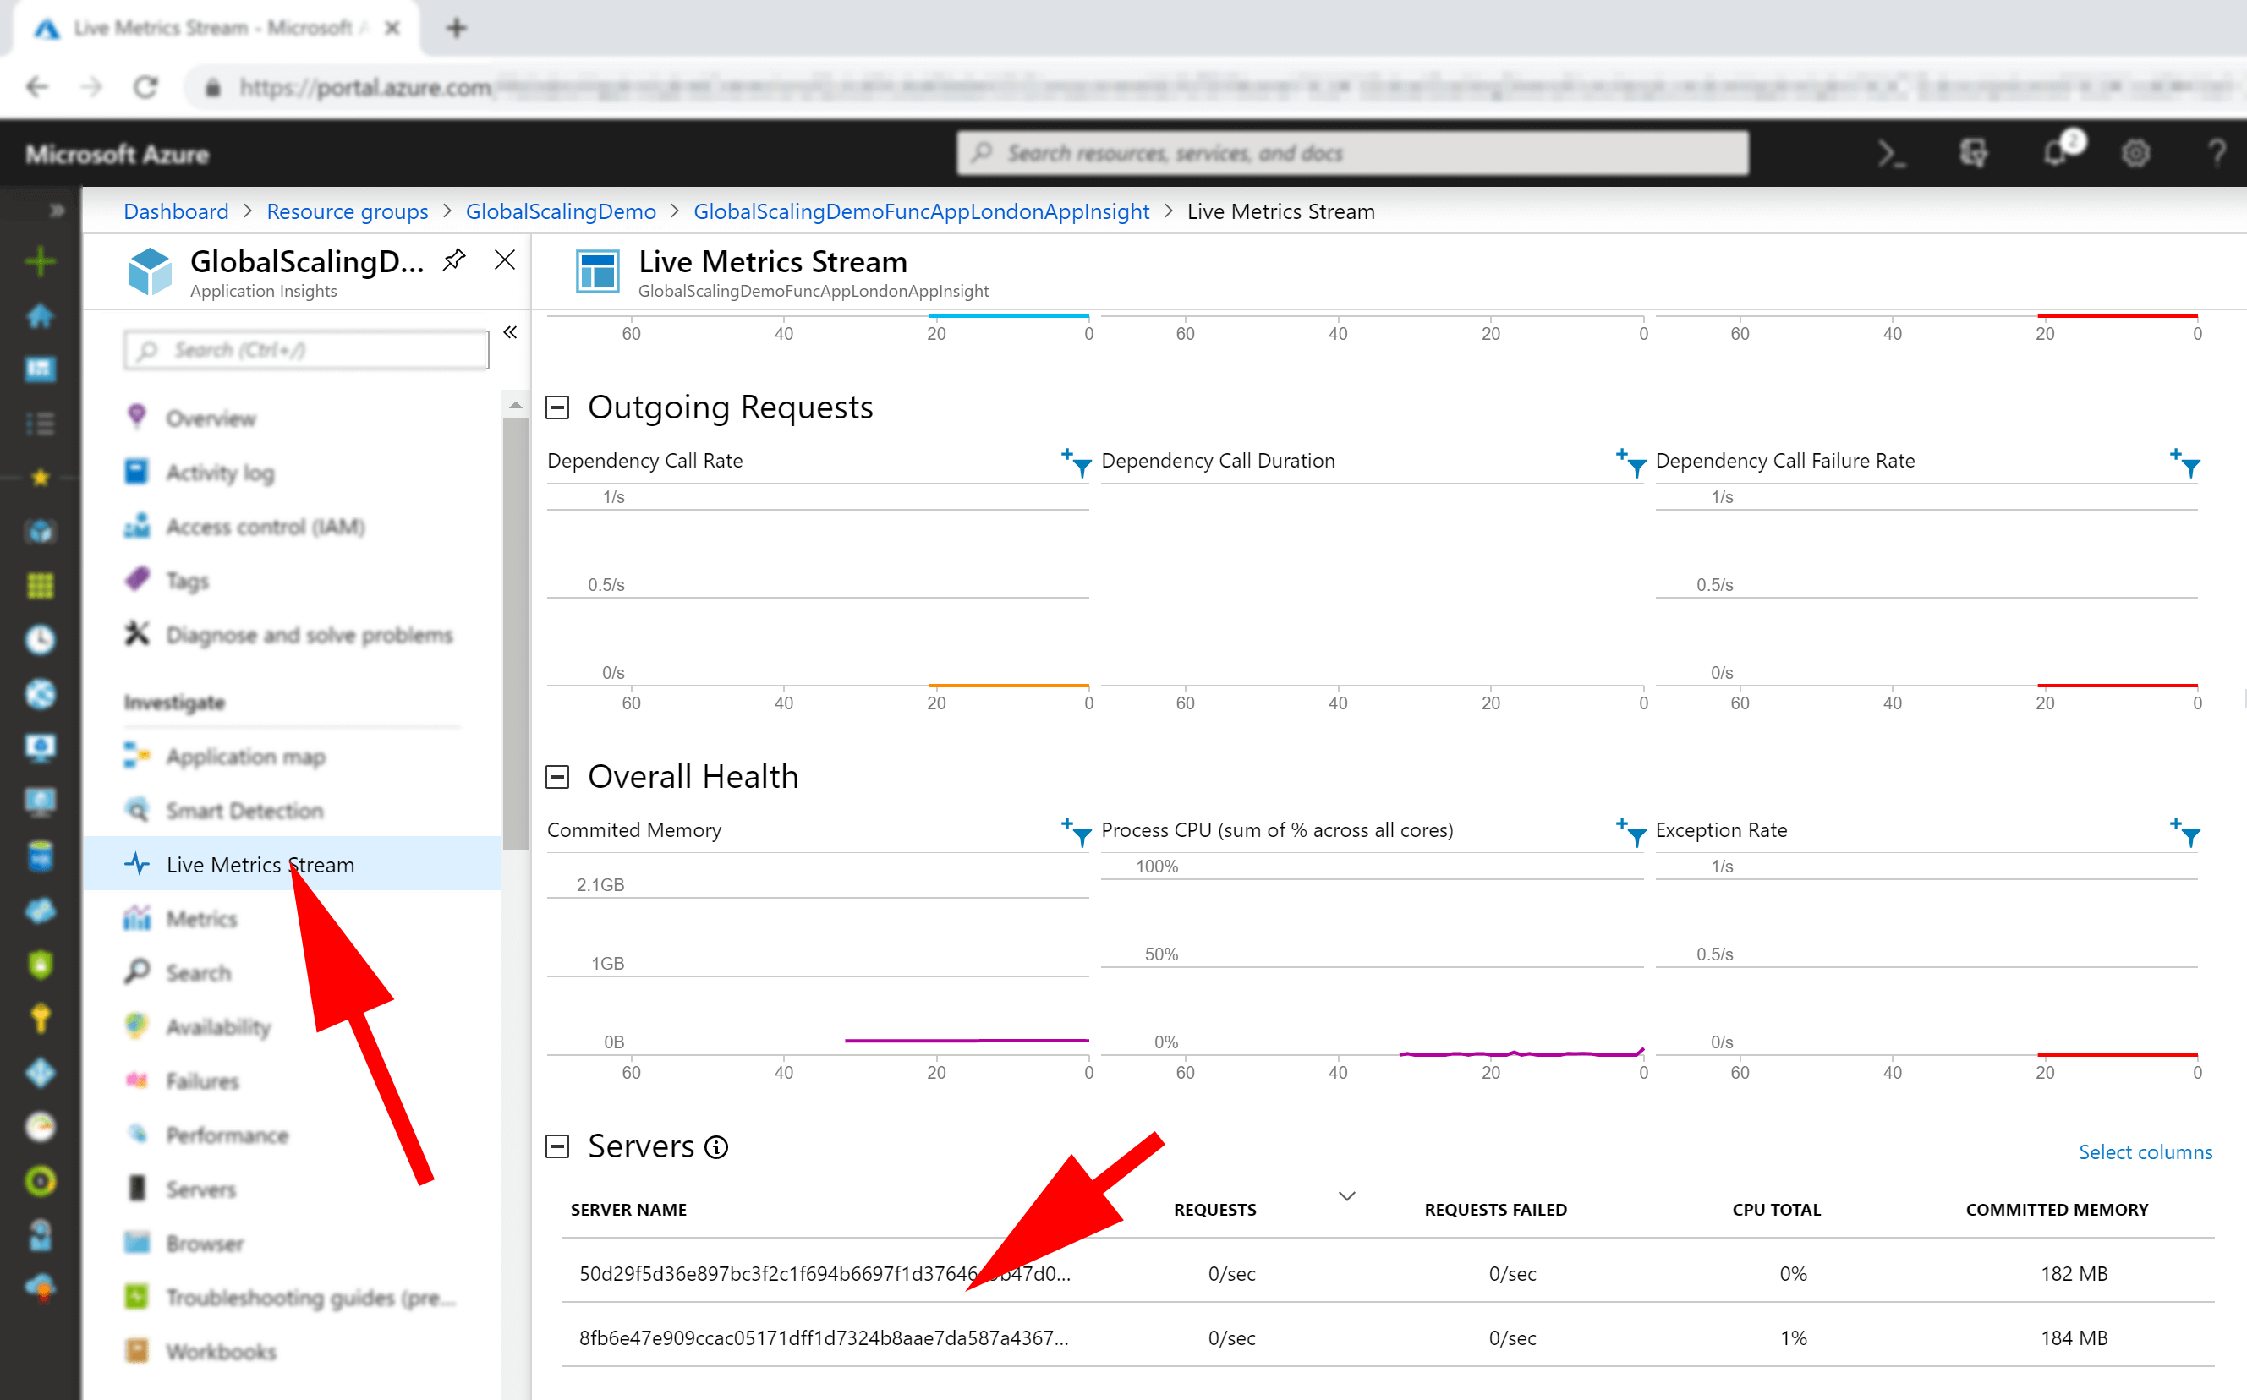This screenshot has width=2247, height=1400.
Task: Click the Home icon in Azure sidebar
Action: [40, 315]
